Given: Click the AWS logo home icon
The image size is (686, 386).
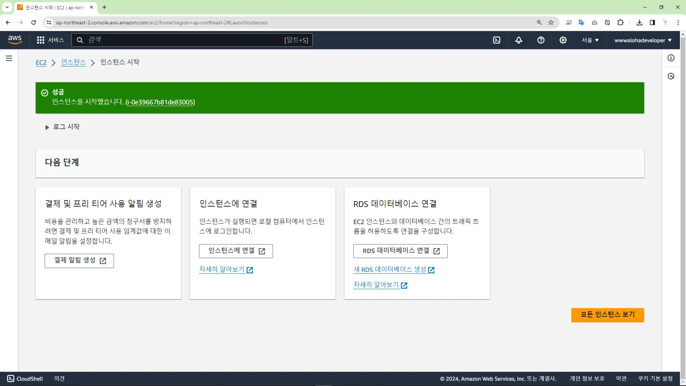Looking at the screenshot, I should (15, 40).
